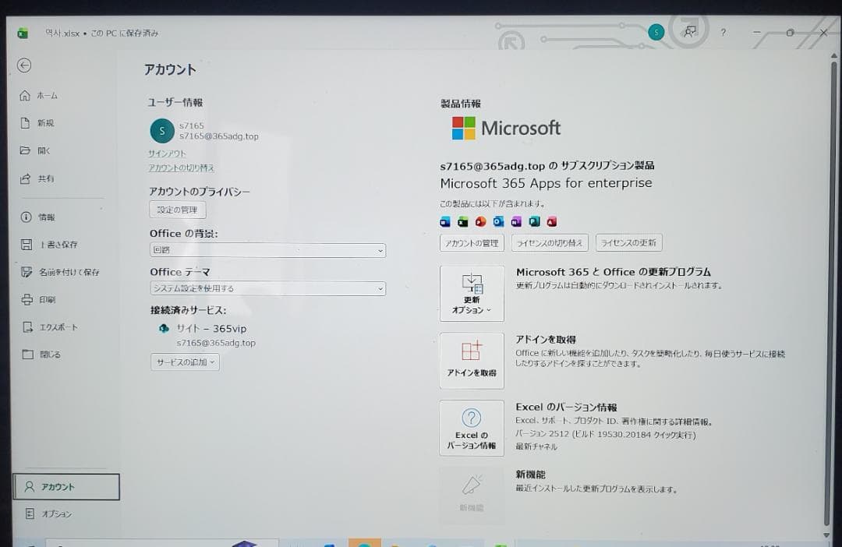The height and width of the screenshot is (547, 842).
Task: Click the Microsoft 365 と Office の更新プログラム heading
Action: (614, 272)
